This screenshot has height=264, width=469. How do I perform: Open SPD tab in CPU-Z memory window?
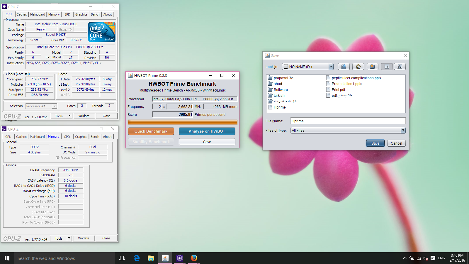point(67,137)
